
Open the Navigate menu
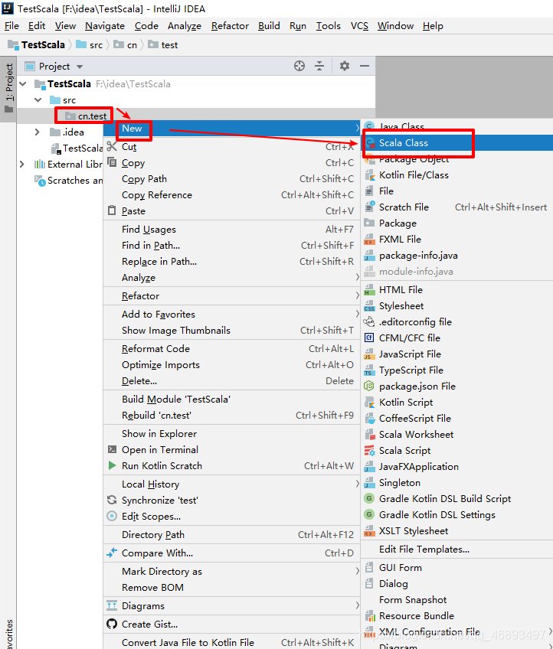(x=105, y=26)
